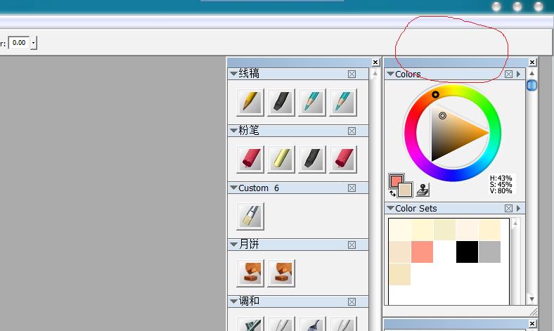Close the 月饼 palette with its X box
The height and width of the screenshot is (331, 554).
click(x=352, y=245)
